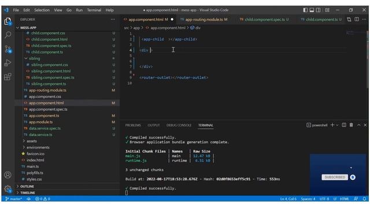Open customize layout icon in title bar
This screenshot has height=208, width=370.
pos(327,10)
